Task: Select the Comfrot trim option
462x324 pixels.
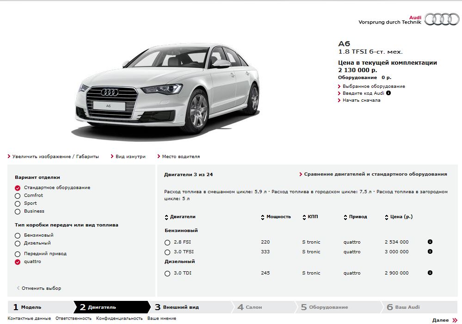Action: (18, 196)
